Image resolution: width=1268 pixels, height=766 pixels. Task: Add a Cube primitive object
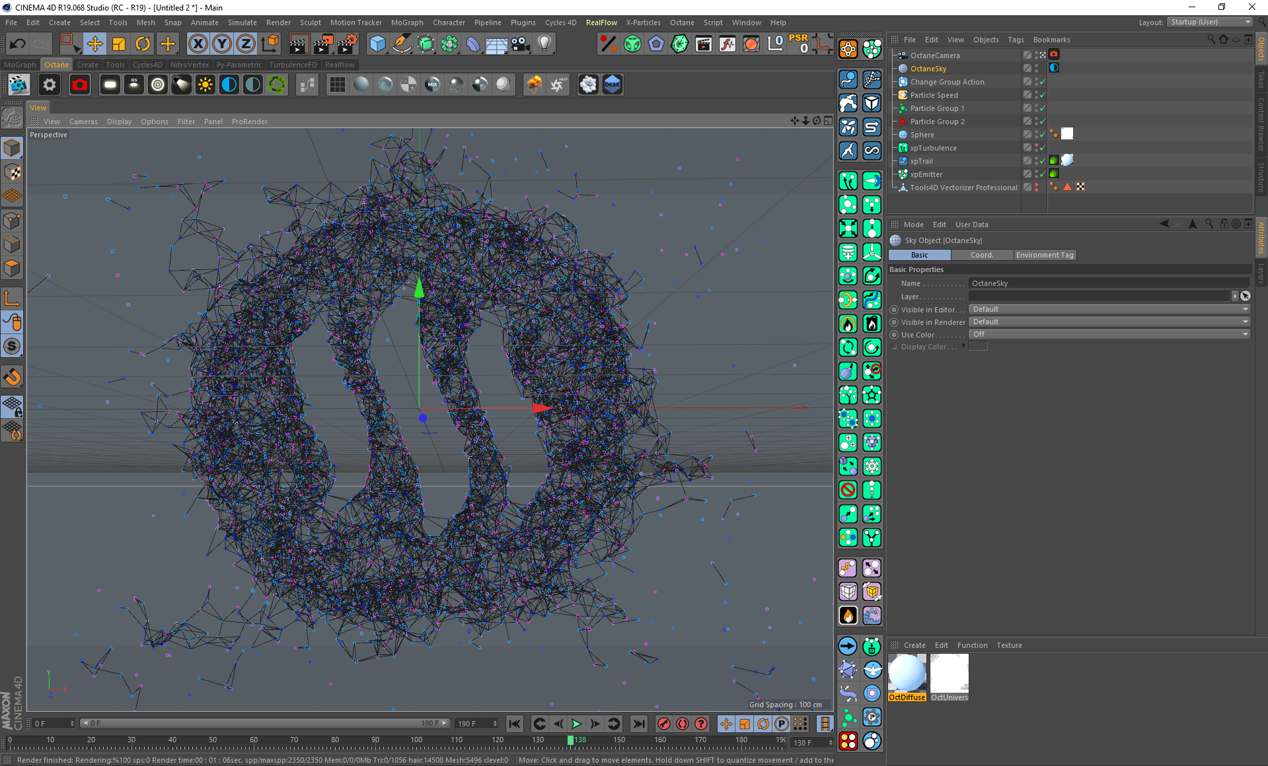pos(377,44)
